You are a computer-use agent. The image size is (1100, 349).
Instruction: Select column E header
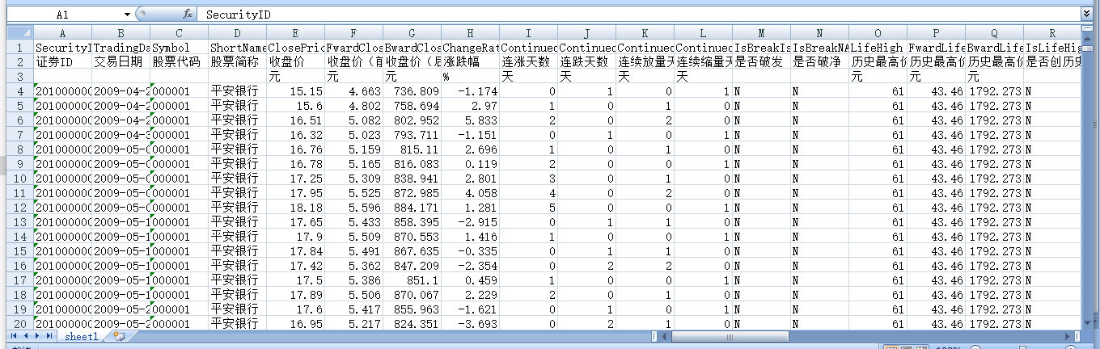coord(295,33)
